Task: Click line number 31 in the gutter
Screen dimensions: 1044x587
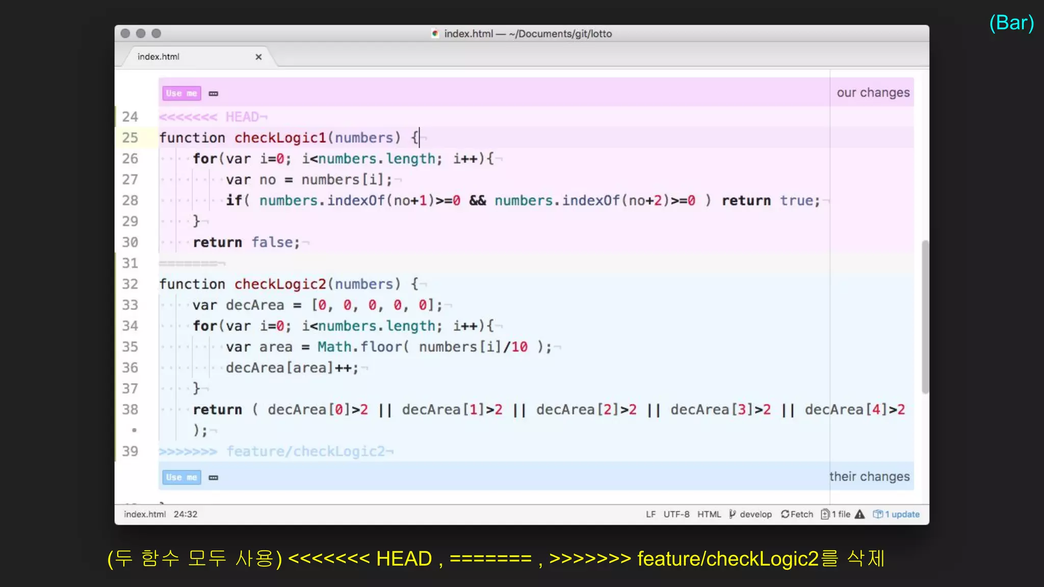Action: coord(130,263)
